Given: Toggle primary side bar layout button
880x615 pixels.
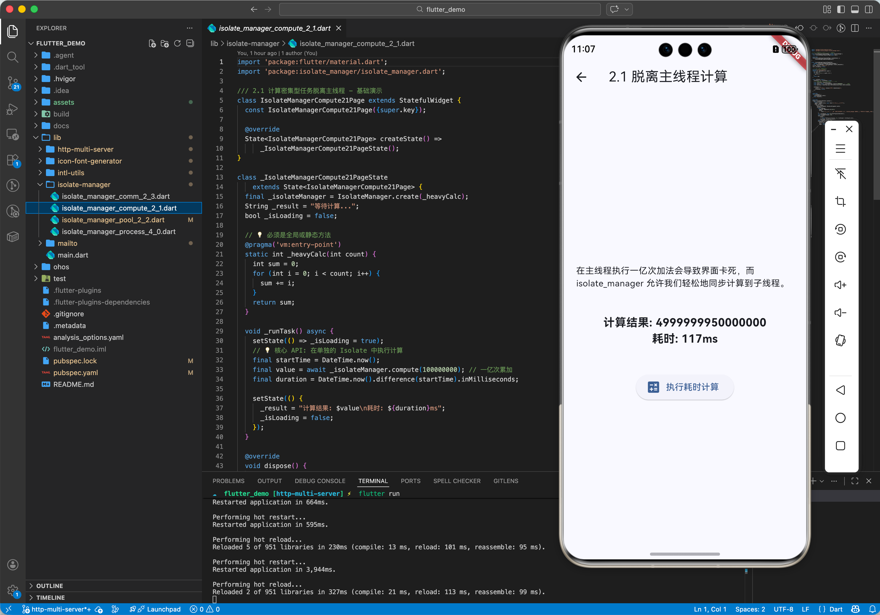Looking at the screenshot, I should (841, 9).
